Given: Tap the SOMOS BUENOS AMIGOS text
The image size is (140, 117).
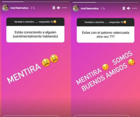Looking at the screenshot, I should click(x=107, y=71).
